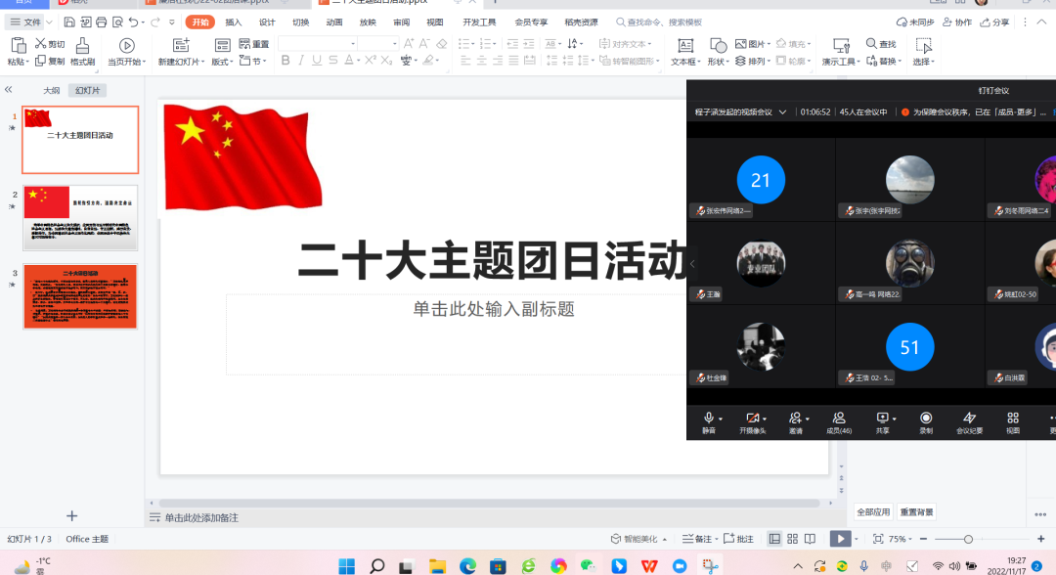Expand the New Slide (新建幻灯片) dropdown
Viewport: 1056px width, 575px height.
pos(201,62)
